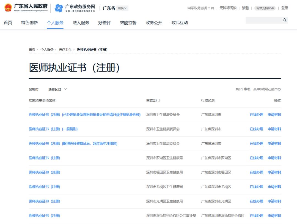Screen dimensions: 297x224
Task: Click the search magnifier icon
Action: tap(285, 20)
